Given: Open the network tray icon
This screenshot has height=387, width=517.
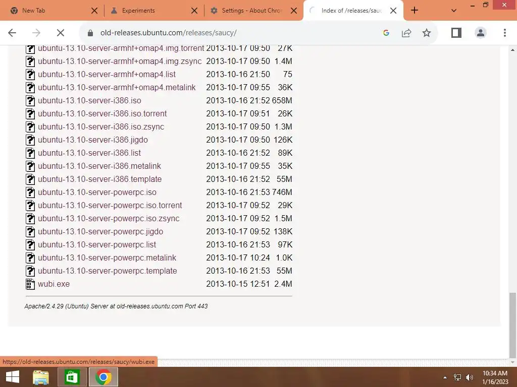Looking at the screenshot, I should 457,377.
